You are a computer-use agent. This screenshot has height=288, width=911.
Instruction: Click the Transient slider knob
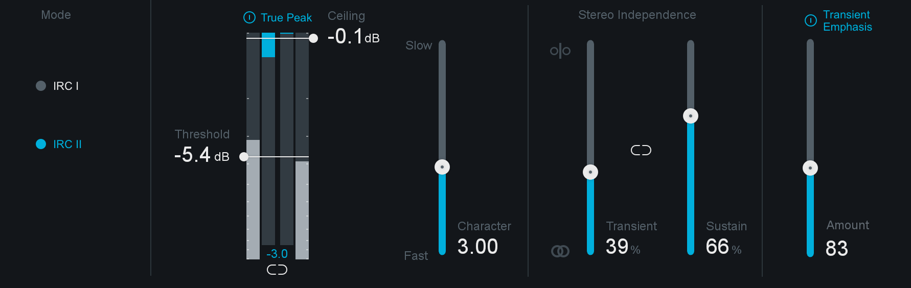point(590,172)
